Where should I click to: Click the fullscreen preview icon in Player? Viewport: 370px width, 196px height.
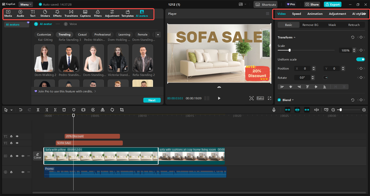269,98
